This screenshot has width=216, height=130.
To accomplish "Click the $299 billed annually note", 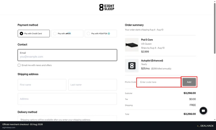I will point(161,69).
